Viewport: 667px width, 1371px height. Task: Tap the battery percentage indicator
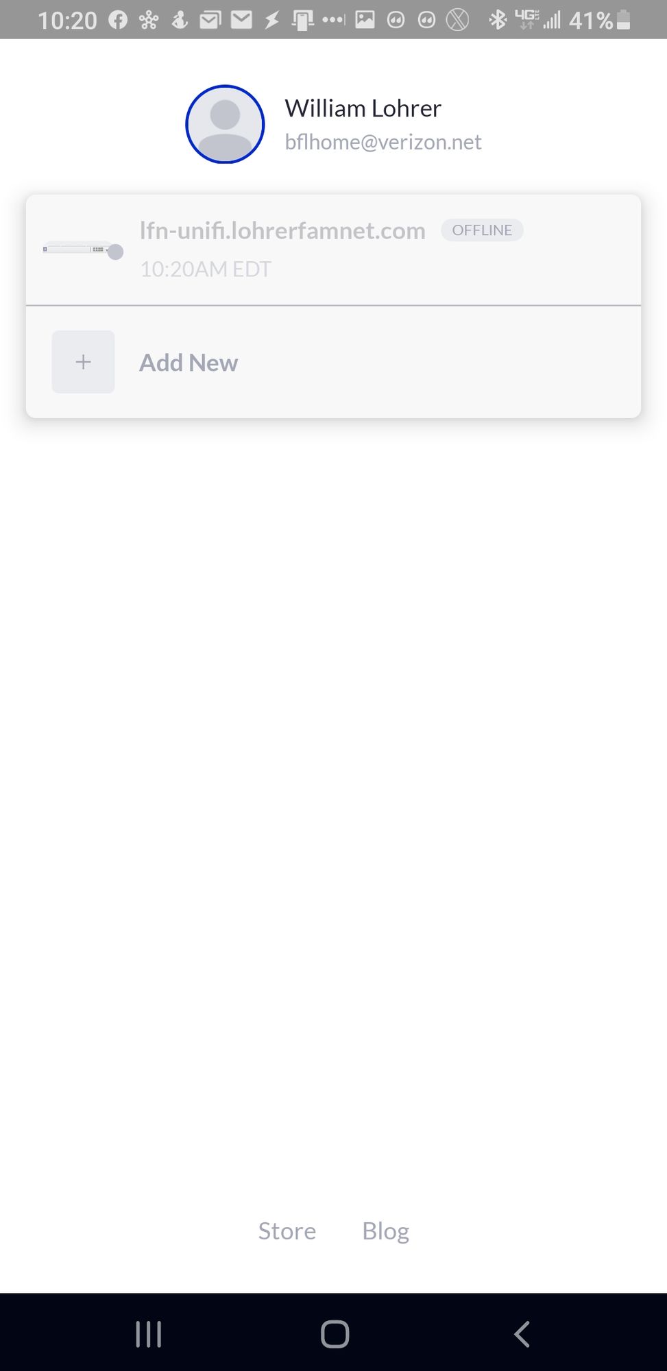(591, 21)
